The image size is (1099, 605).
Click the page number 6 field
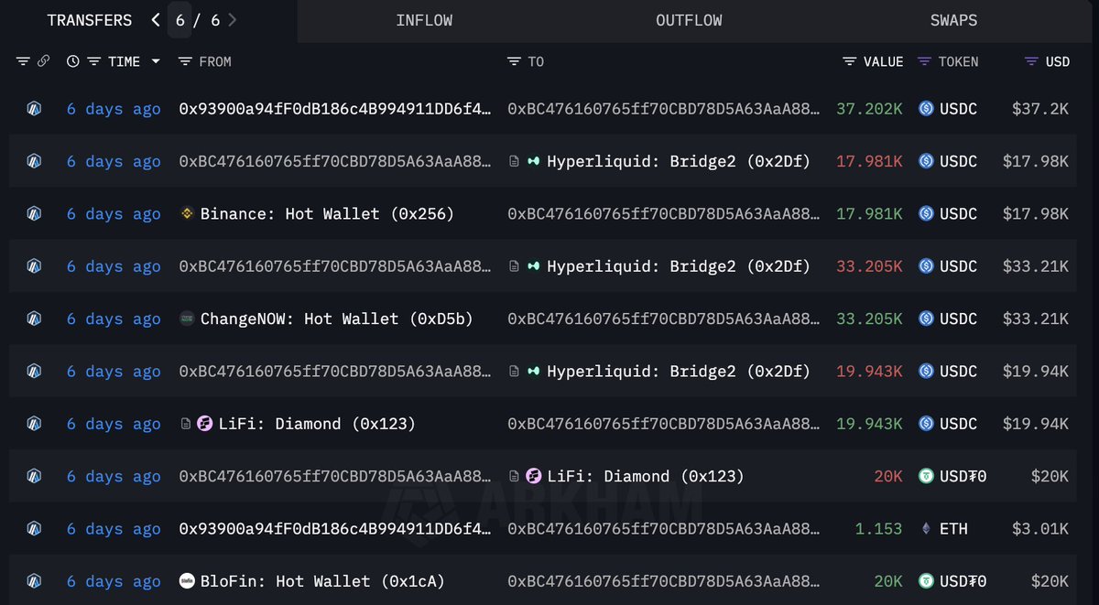(180, 20)
